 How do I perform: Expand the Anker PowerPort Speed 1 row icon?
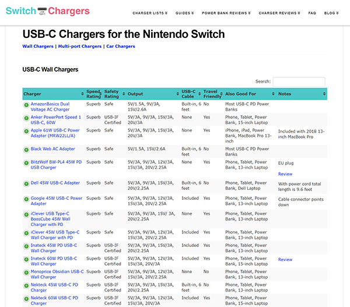pos(26,118)
